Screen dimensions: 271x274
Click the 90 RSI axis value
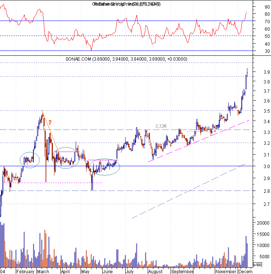coord(267,7)
